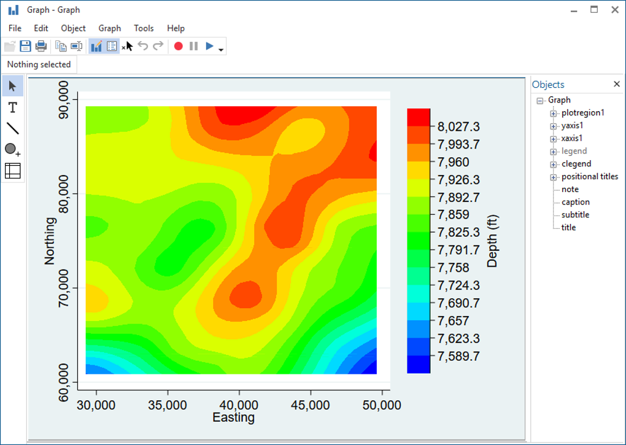Expand the plotregion1 tree node
Screen dimensions: 626x445
coord(554,114)
